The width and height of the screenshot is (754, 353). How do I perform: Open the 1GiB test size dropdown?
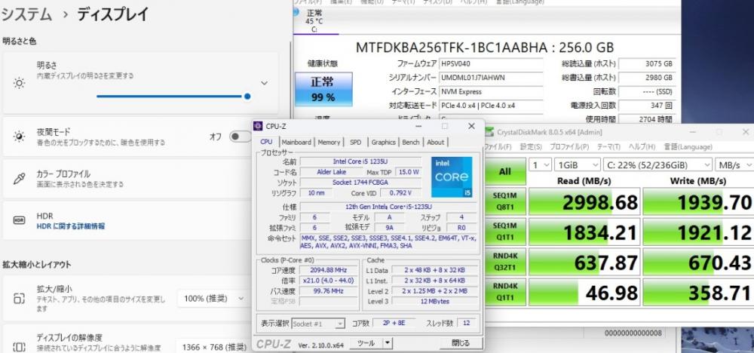577,164
